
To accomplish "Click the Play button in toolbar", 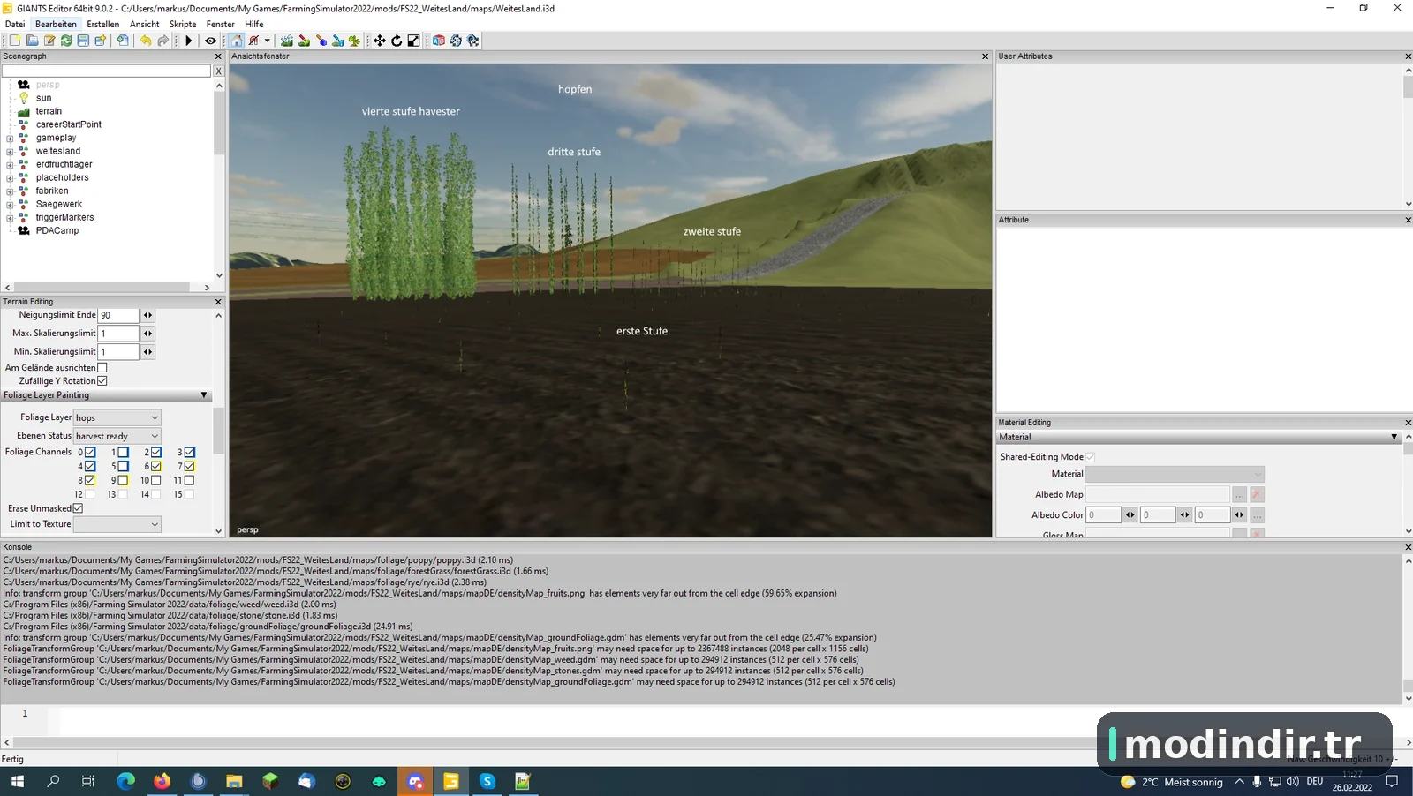I will pos(188,41).
